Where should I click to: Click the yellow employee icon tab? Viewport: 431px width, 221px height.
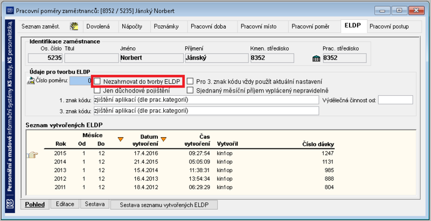(x=74, y=26)
